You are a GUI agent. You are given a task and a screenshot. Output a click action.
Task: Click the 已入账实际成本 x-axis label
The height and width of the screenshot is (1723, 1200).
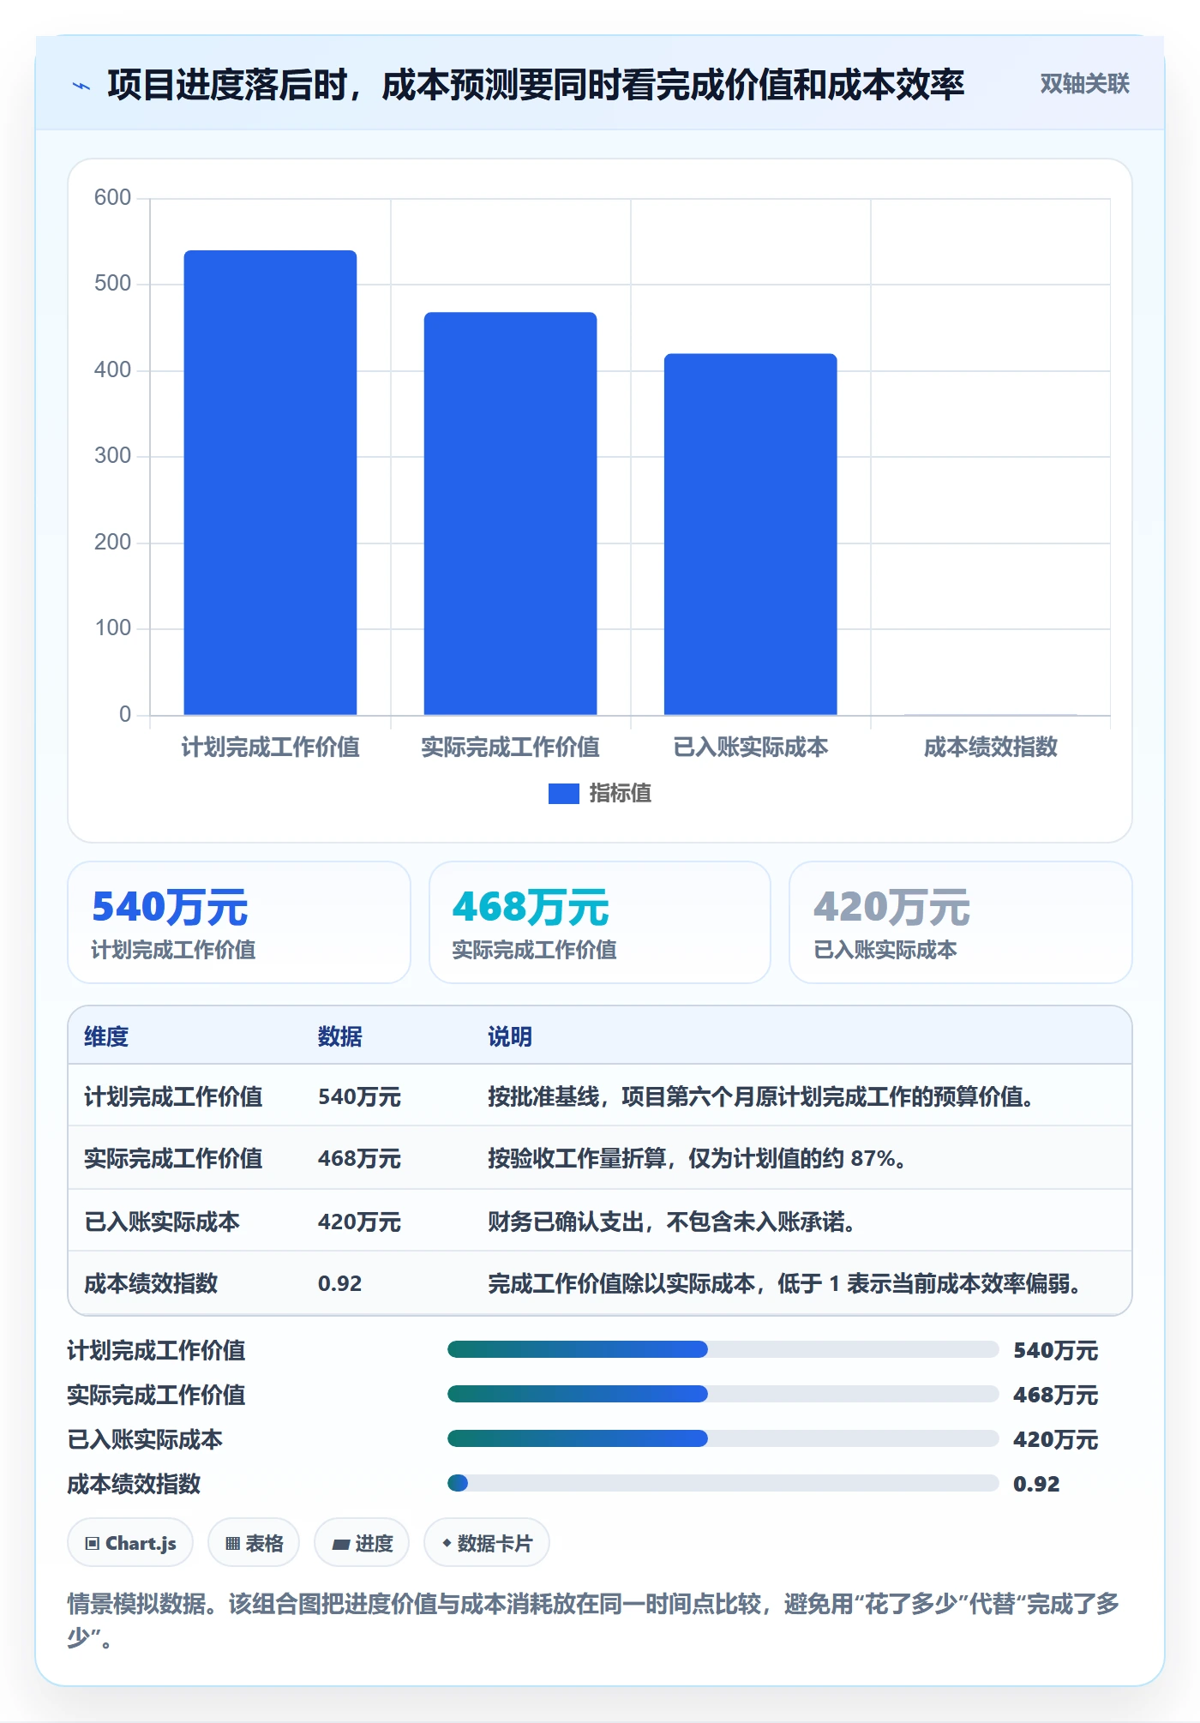(750, 747)
